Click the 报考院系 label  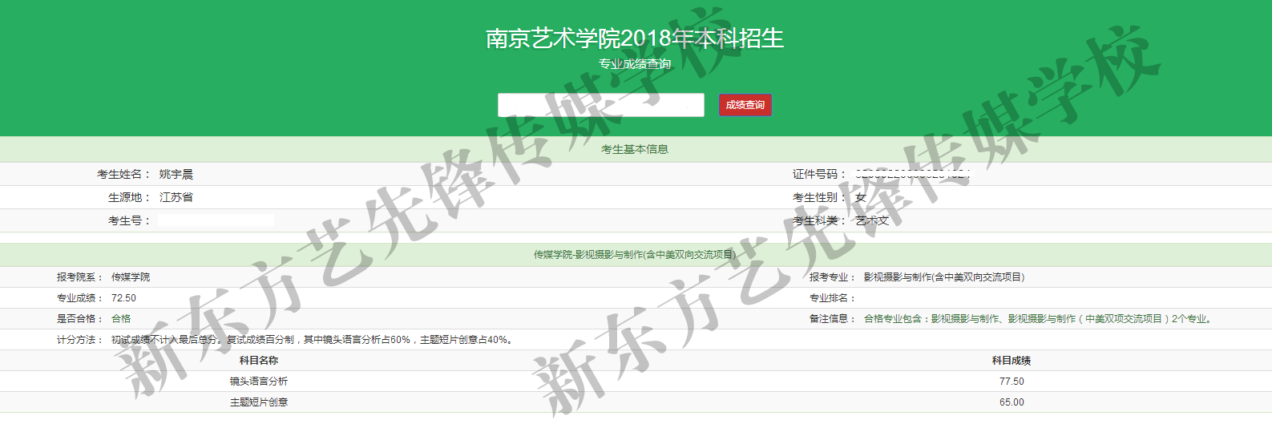(80, 277)
